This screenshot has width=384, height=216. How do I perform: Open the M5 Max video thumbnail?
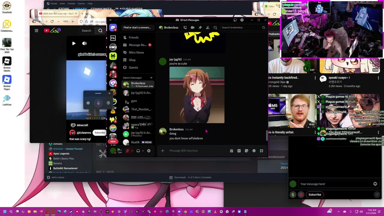coord(292,111)
